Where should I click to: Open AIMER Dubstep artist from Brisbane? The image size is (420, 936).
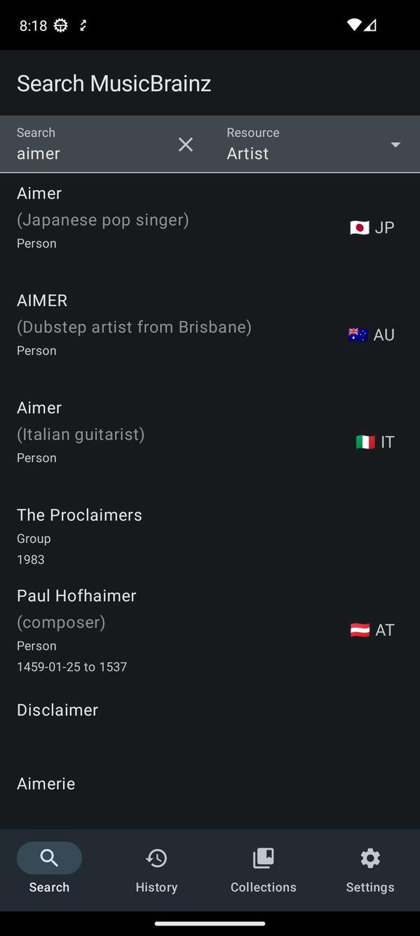click(210, 334)
